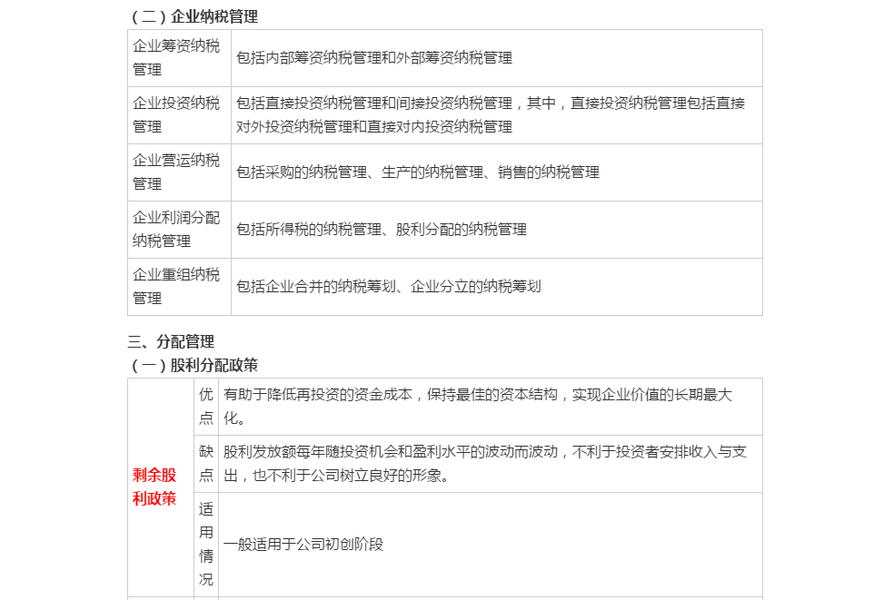The height and width of the screenshot is (600, 893).
Task: Select the cell 企业投资纳税管理
Action: [x=176, y=115]
